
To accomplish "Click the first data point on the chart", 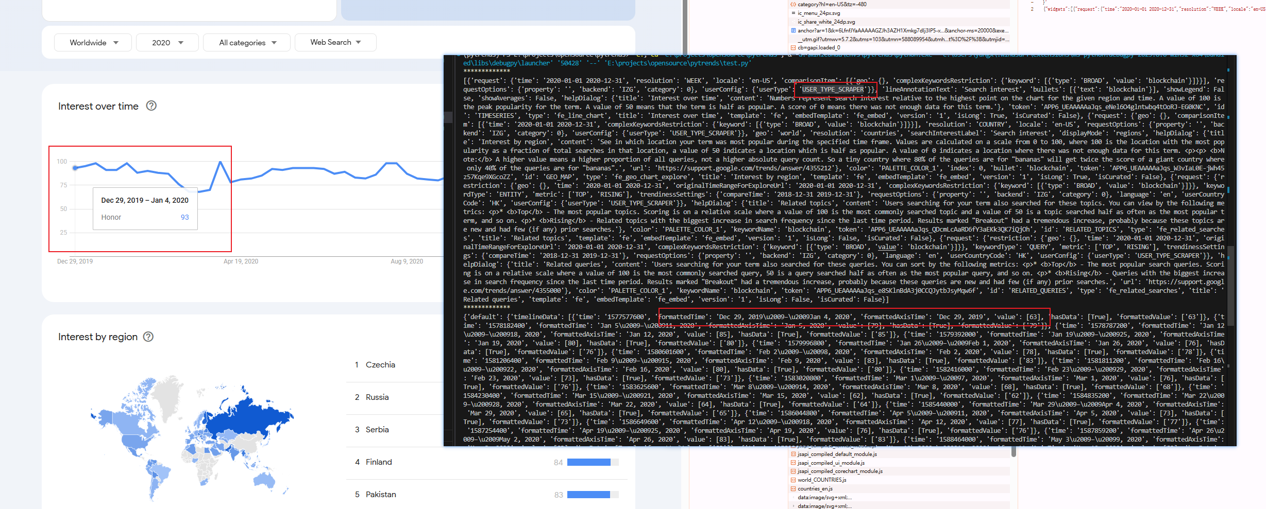I will coord(75,168).
